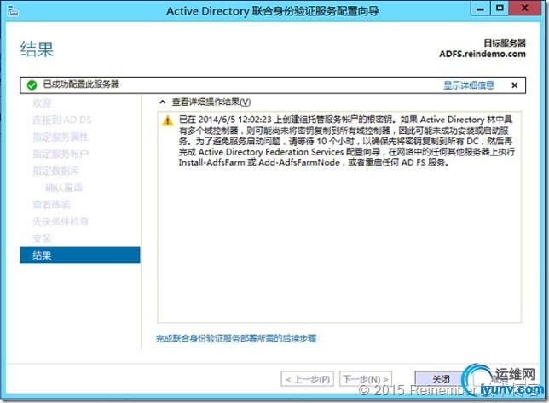Select the 查看选项 step
Viewport: 549px width, 403px height.
pyautogui.click(x=51, y=204)
